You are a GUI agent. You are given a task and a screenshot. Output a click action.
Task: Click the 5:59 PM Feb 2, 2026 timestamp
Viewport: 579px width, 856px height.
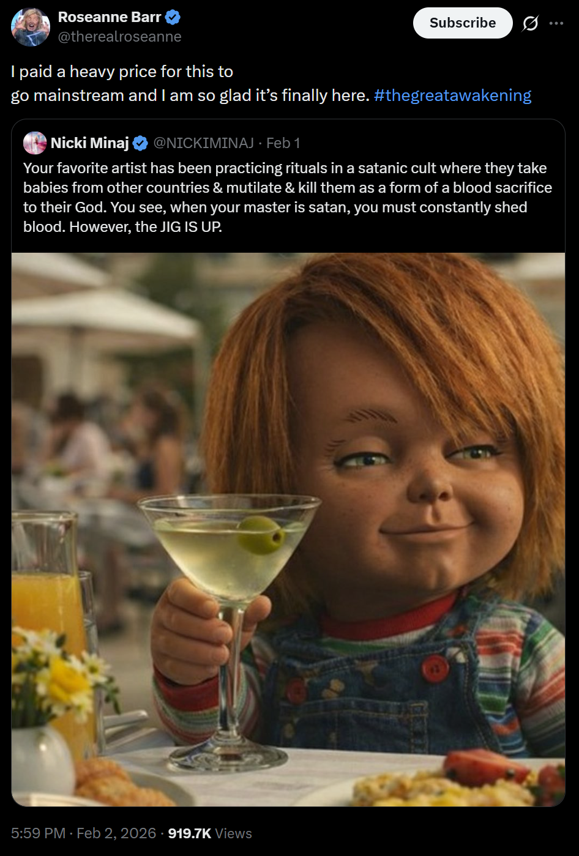[x=84, y=833]
